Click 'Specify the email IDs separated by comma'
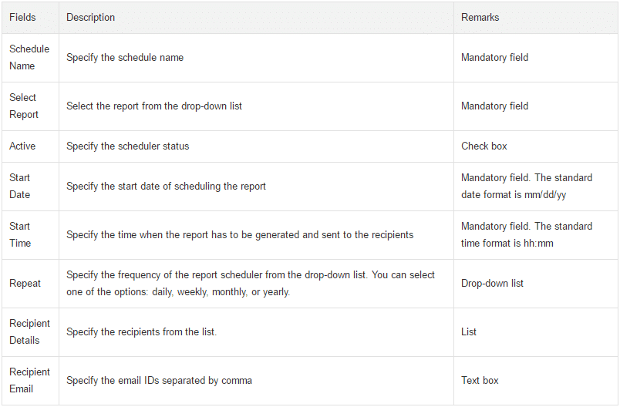This screenshot has height=407, width=620. tap(160, 381)
